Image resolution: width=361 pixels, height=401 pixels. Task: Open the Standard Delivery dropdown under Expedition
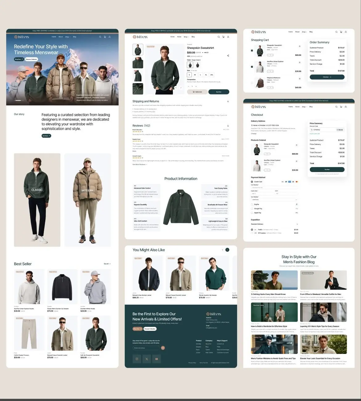(274, 224)
